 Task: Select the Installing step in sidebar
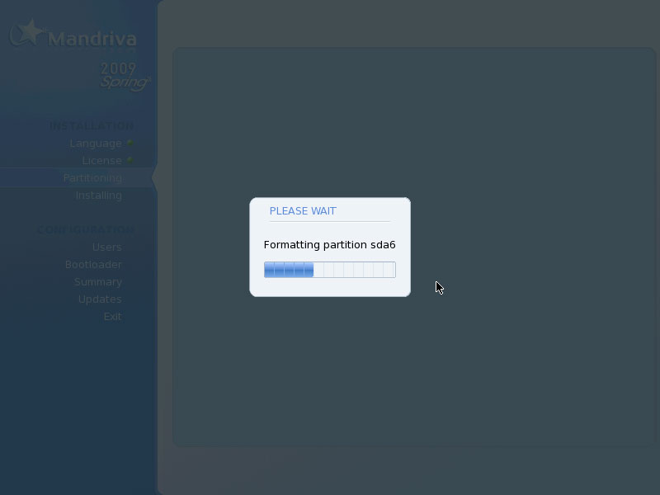(98, 196)
